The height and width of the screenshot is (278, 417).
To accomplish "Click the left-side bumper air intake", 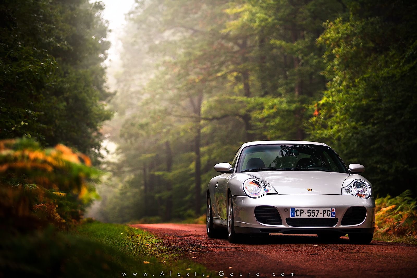I will click(268, 215).
